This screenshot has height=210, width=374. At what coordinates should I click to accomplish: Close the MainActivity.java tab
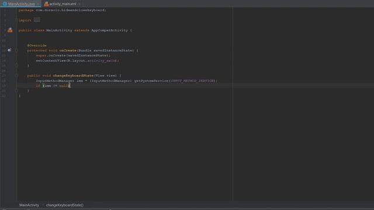pos(38,4)
